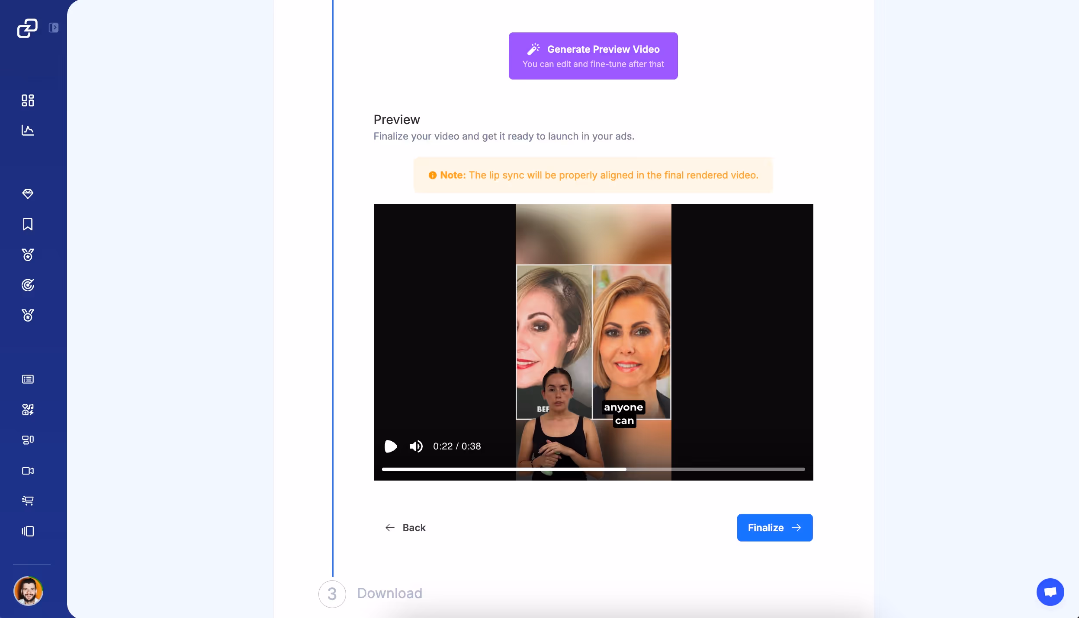Open the dashboard grid icon

(x=28, y=100)
